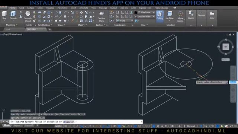Image resolution: width=238 pixels, height=134 pixels.
Task: Expand the Modeling panel
Action: [x=12, y=25]
